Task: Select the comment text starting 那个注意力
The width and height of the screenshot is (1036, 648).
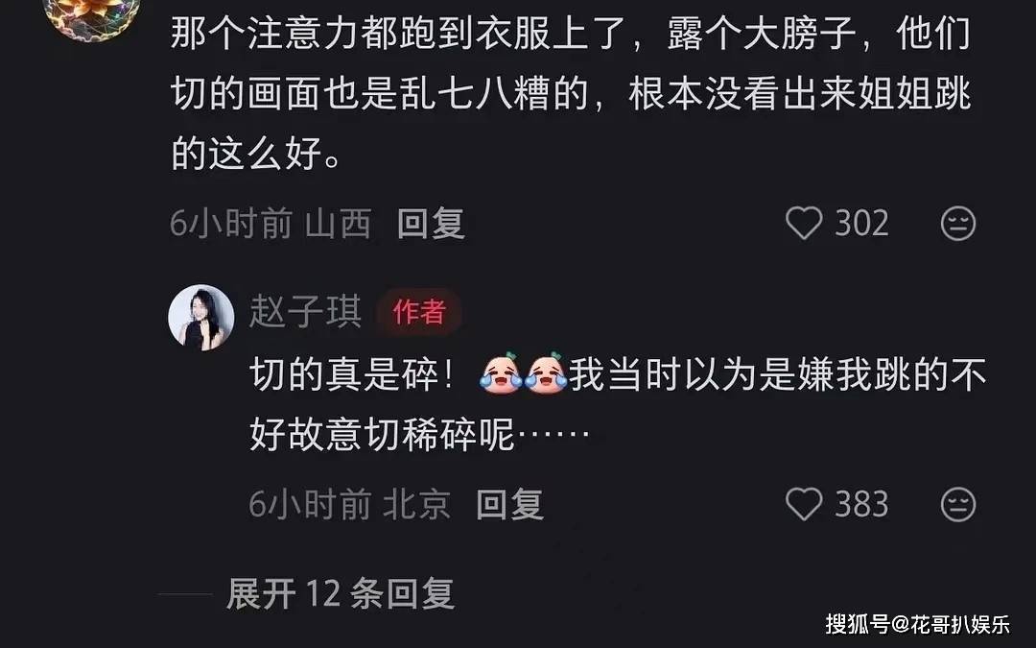Action: [571, 92]
